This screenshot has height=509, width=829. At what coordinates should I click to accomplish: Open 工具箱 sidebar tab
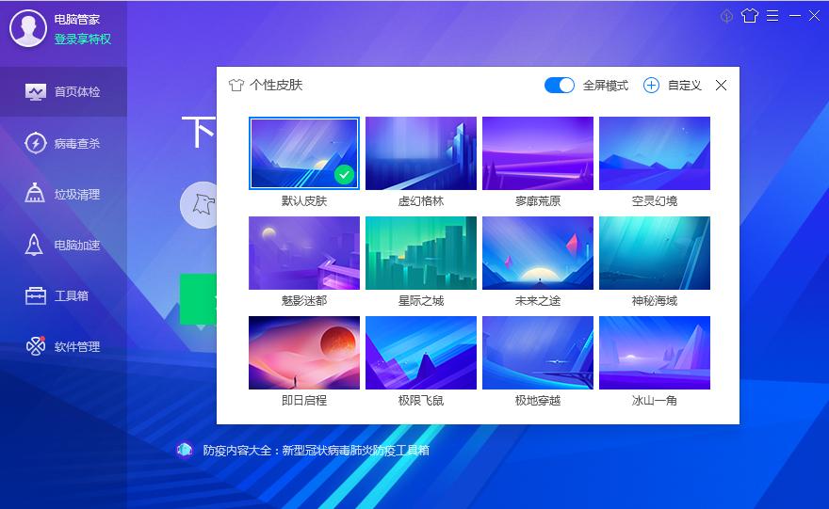63,295
